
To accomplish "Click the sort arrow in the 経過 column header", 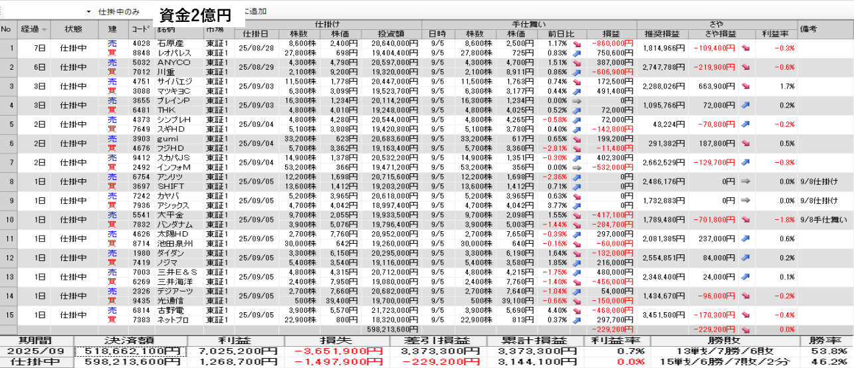I will (45, 29).
